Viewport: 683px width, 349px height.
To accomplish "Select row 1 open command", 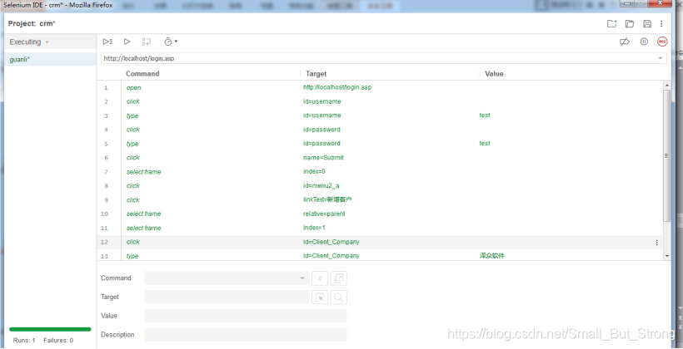I will pos(134,88).
